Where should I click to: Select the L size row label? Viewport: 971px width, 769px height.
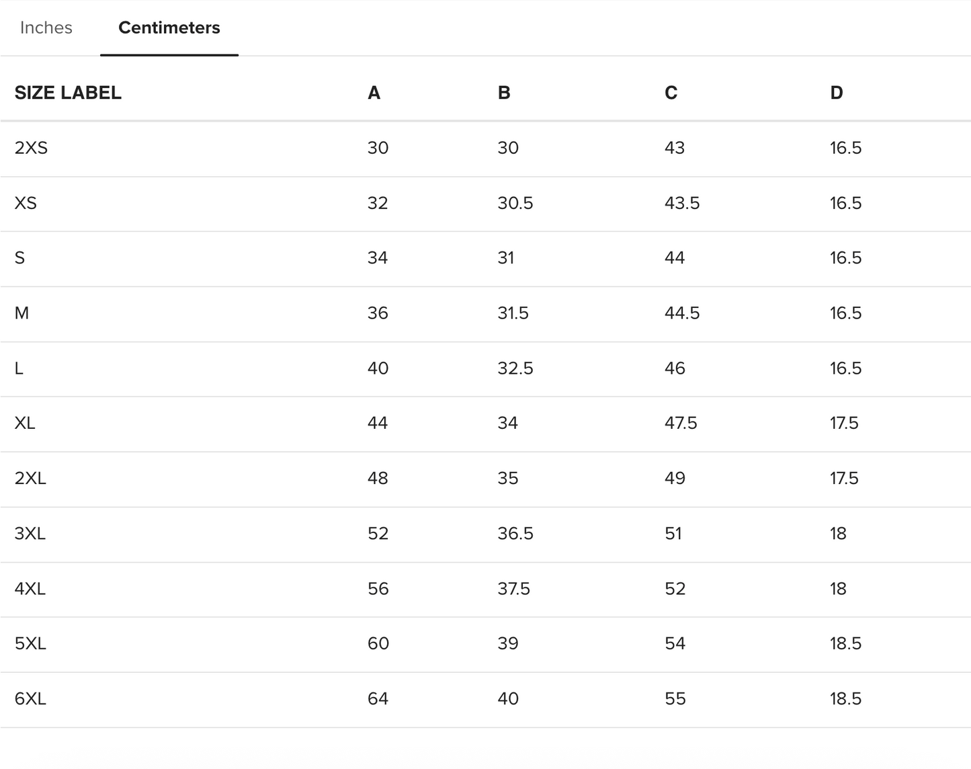[x=19, y=368]
